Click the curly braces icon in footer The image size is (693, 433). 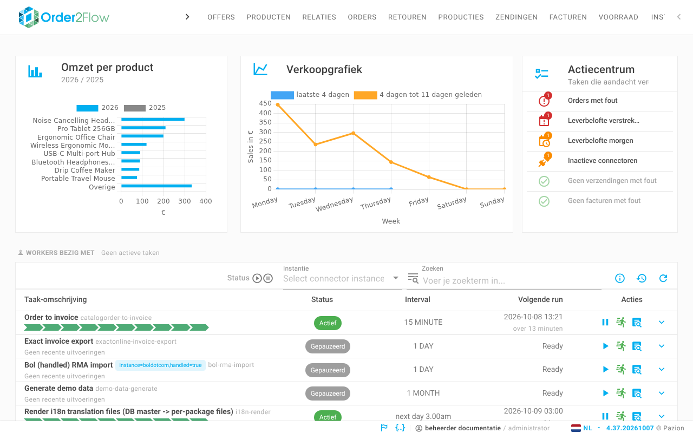pos(400,428)
